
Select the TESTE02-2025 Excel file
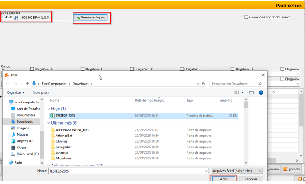[65, 116]
